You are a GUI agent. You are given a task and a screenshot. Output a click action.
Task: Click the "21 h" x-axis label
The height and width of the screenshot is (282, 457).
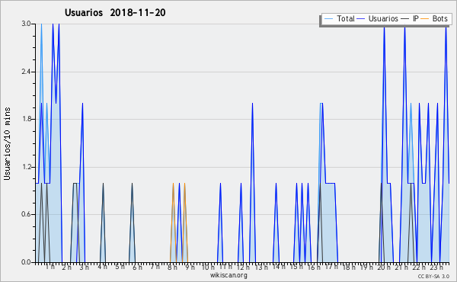[x=402, y=268]
